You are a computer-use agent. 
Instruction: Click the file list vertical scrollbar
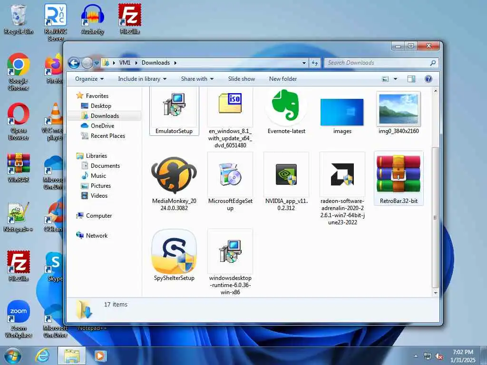435,217
